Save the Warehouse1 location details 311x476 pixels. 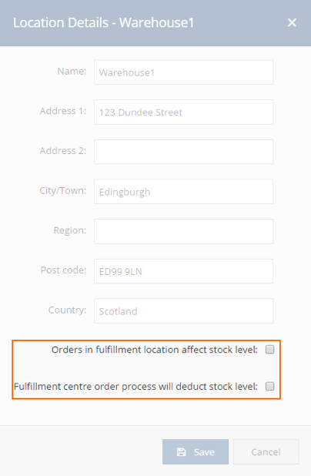pos(196,451)
